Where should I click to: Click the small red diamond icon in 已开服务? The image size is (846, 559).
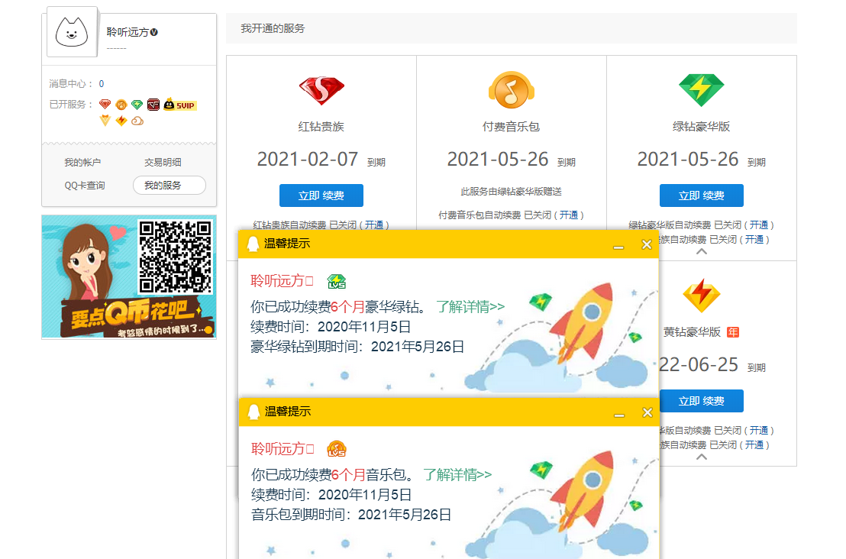click(105, 104)
